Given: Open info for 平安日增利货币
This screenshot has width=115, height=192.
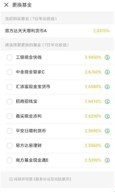Looking at the screenshot, I should click(107, 131).
